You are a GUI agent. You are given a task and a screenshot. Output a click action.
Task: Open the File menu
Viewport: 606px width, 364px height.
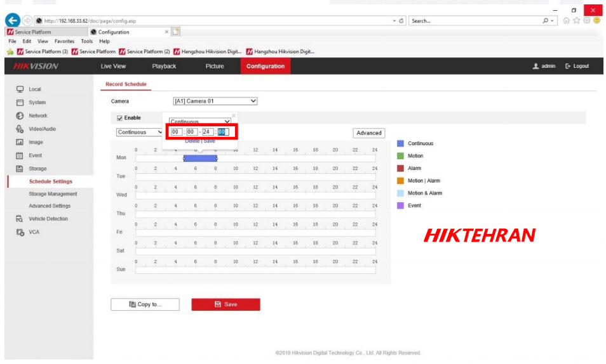coord(12,41)
